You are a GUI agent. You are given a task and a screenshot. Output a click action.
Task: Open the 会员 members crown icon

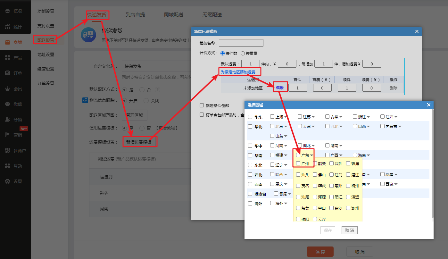7,89
